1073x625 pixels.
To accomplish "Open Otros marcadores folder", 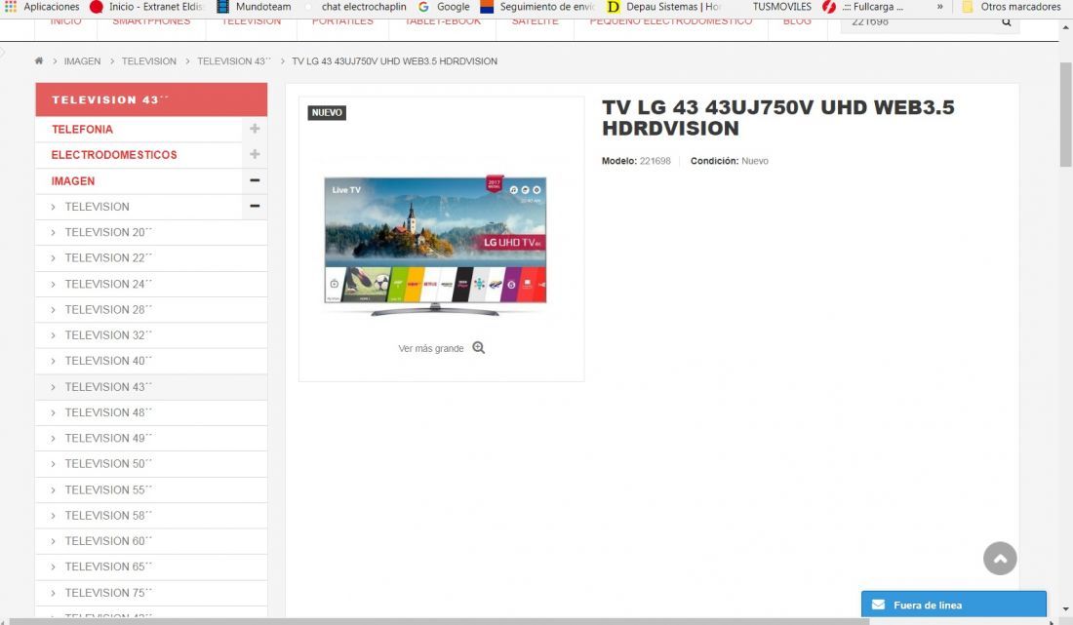I will [1013, 7].
